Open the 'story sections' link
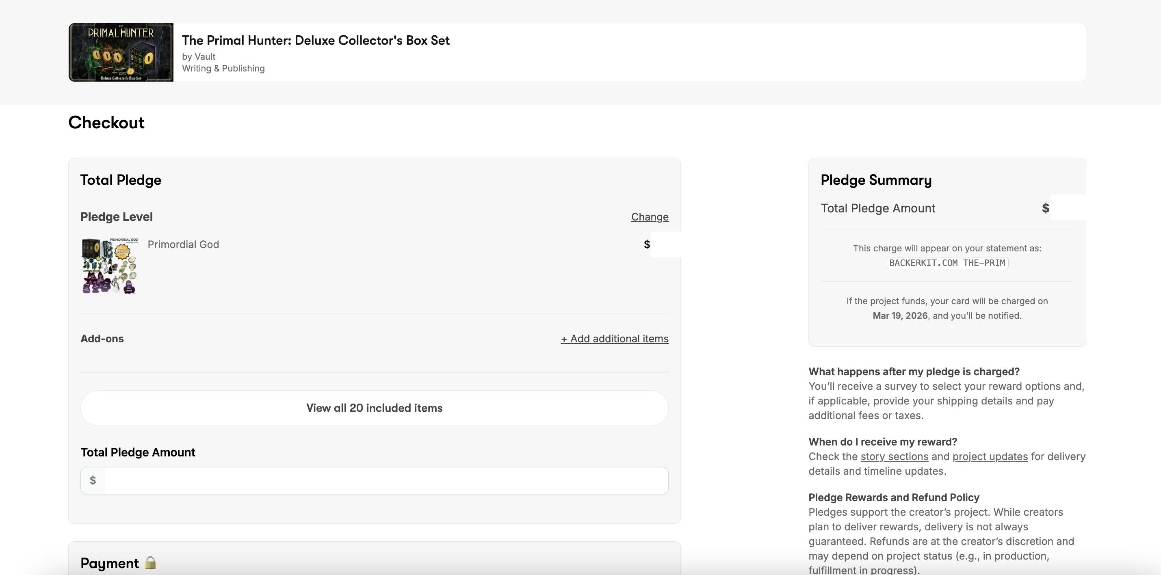This screenshot has width=1161, height=575. pos(894,456)
